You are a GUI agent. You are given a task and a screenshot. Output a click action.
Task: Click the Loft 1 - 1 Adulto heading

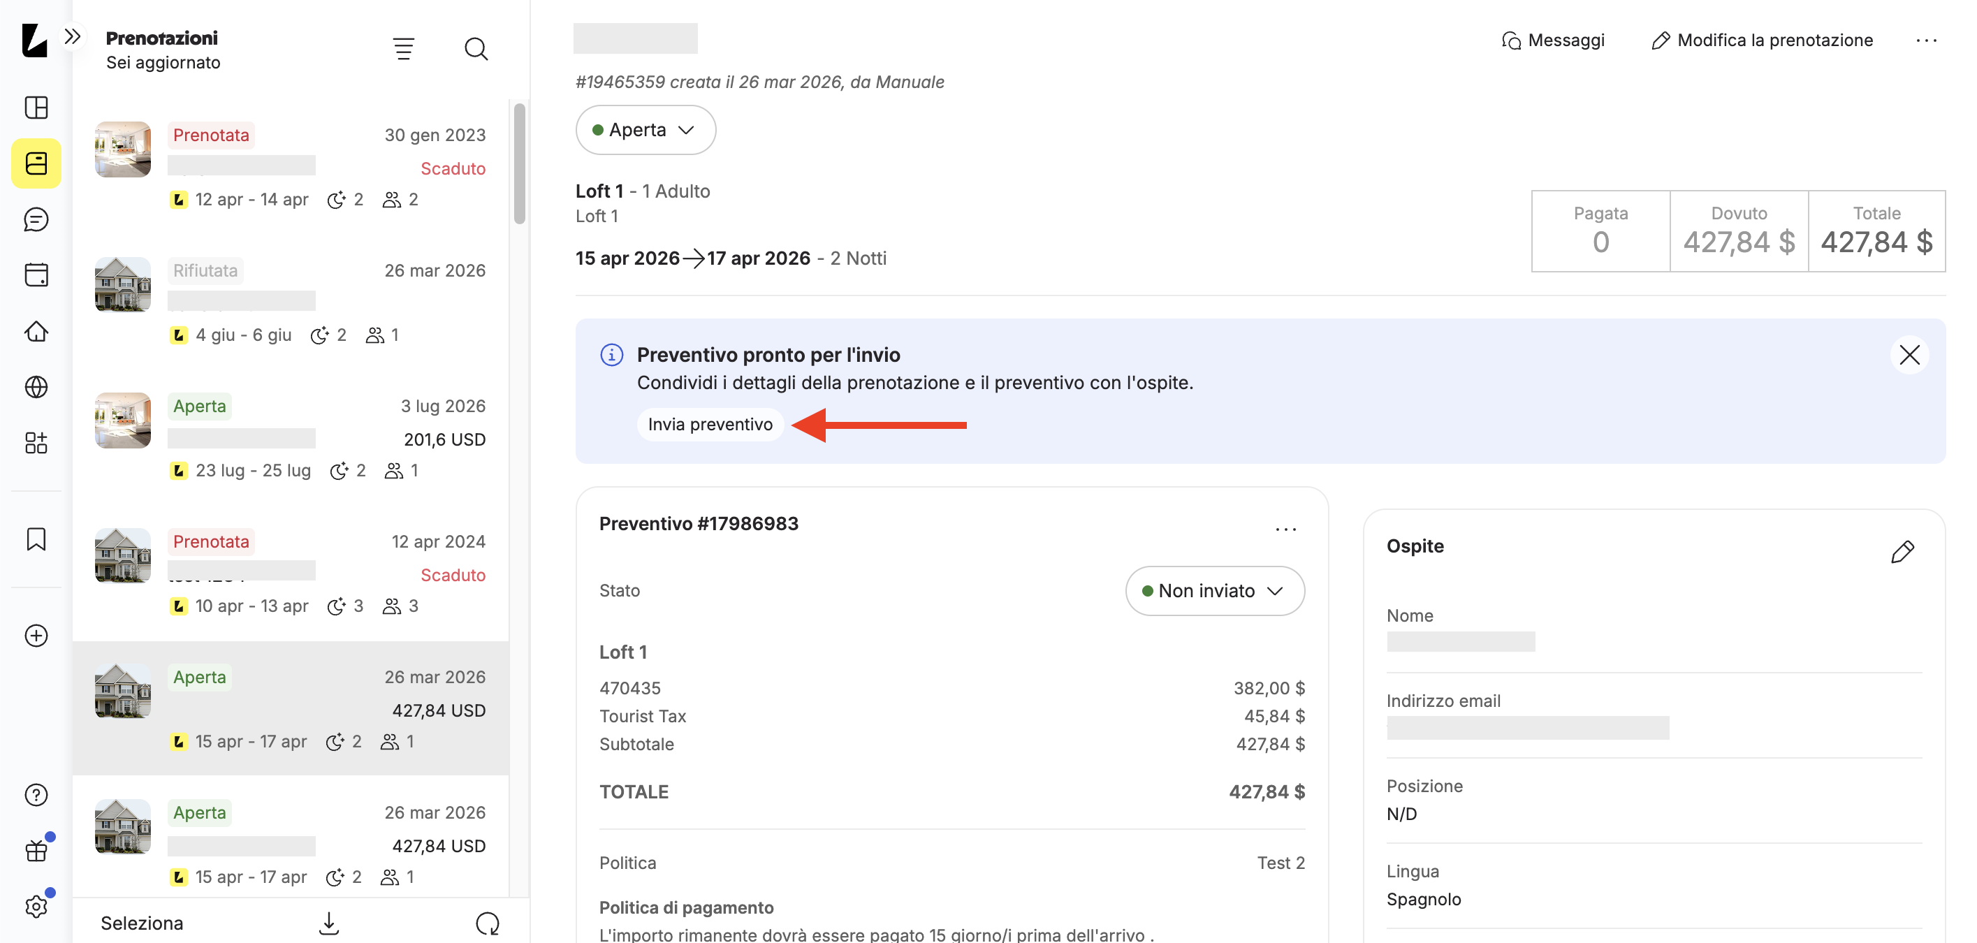[643, 191]
